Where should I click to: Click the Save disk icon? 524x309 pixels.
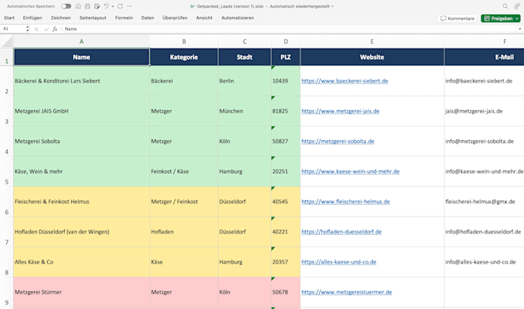(x=88, y=6)
